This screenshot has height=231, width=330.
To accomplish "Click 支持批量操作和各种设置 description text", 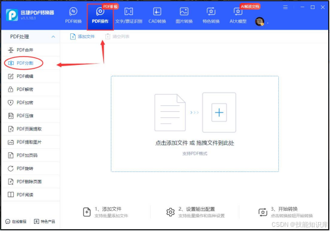I will point(201,216).
